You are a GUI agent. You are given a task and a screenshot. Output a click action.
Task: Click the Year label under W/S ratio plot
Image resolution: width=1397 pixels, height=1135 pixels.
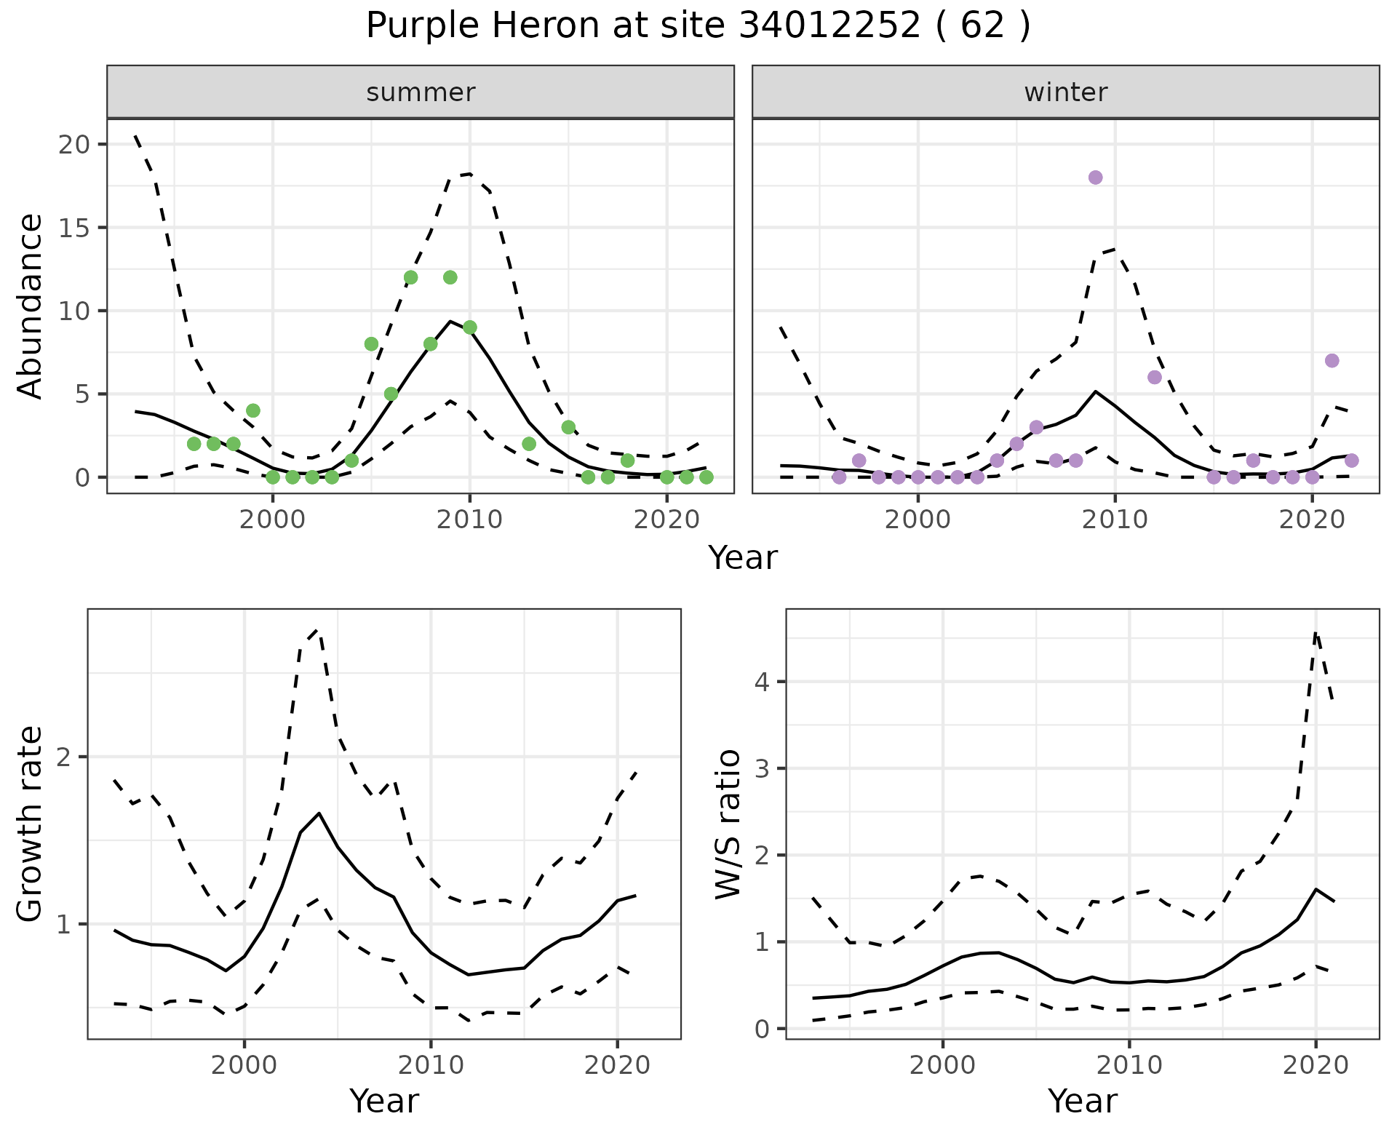[1082, 1101]
